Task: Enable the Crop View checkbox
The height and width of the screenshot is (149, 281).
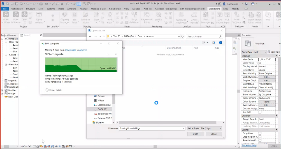Action: [260, 133]
